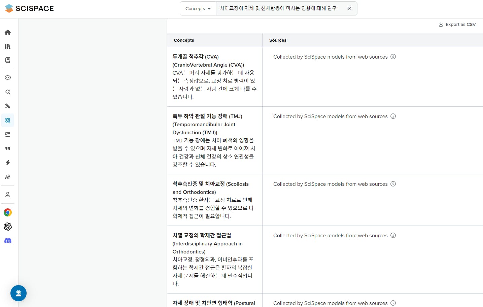Image resolution: width=483 pixels, height=307 pixels.
Task: Clear the search query with the X icon
Action: pos(350,8)
